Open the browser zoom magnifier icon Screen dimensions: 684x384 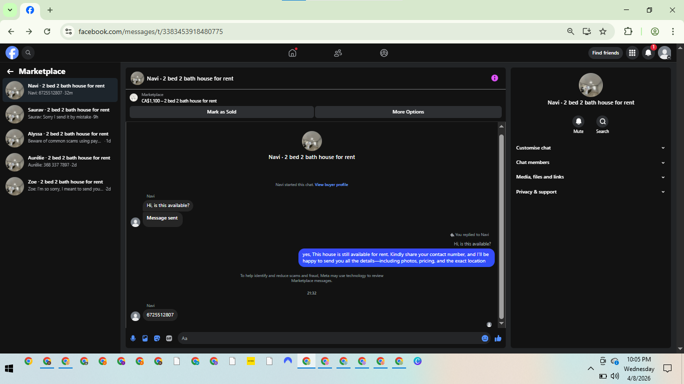click(570, 31)
